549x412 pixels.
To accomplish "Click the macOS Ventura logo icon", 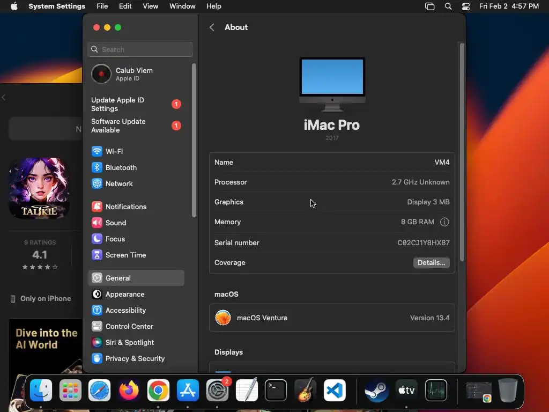I will tap(223, 318).
